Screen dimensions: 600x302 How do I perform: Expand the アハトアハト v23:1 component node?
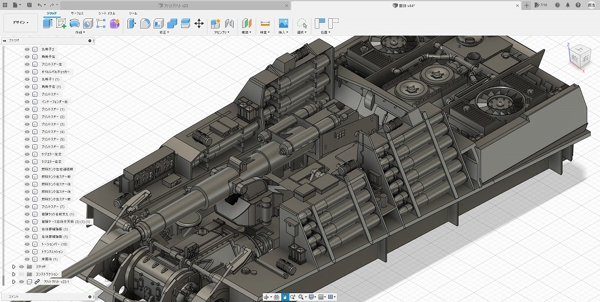click(13, 281)
